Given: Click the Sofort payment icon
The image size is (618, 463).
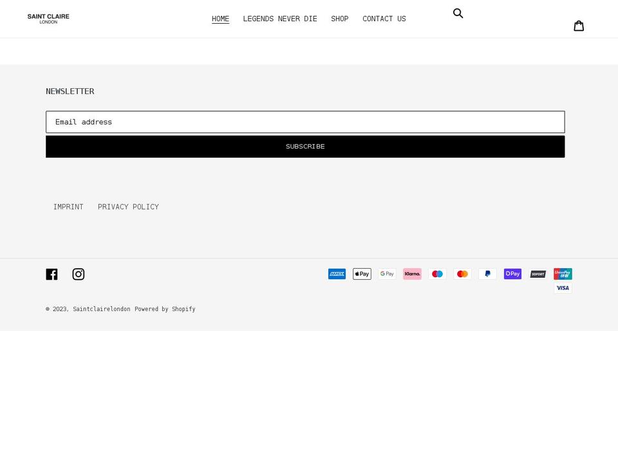Looking at the screenshot, I should point(538,274).
